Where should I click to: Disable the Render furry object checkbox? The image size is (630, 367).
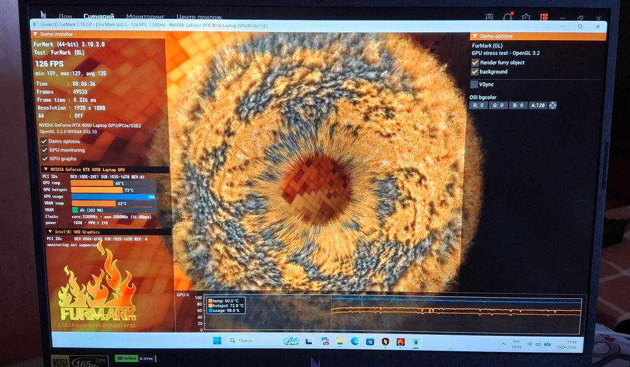tap(475, 63)
